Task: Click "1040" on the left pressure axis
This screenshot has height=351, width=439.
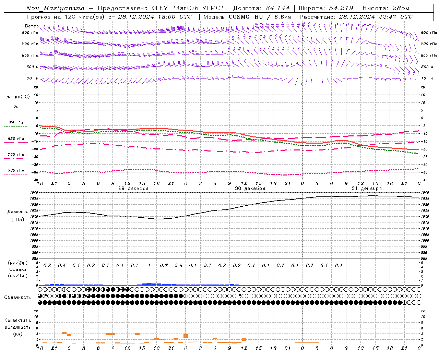Action: coord(34,193)
